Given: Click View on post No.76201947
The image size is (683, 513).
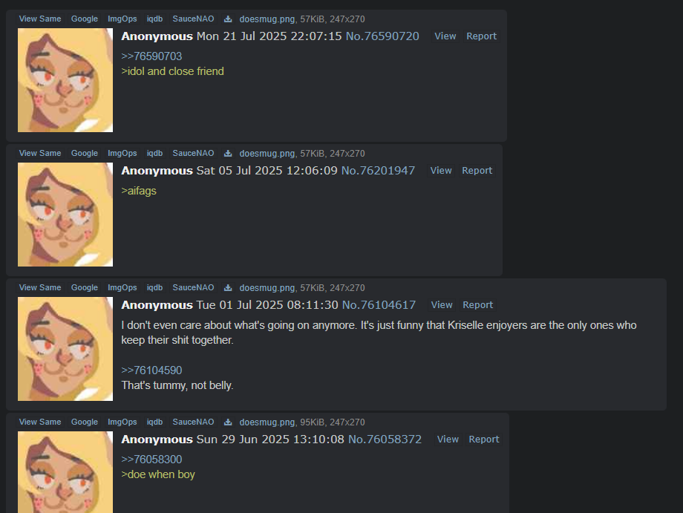Looking at the screenshot, I should click(x=441, y=171).
